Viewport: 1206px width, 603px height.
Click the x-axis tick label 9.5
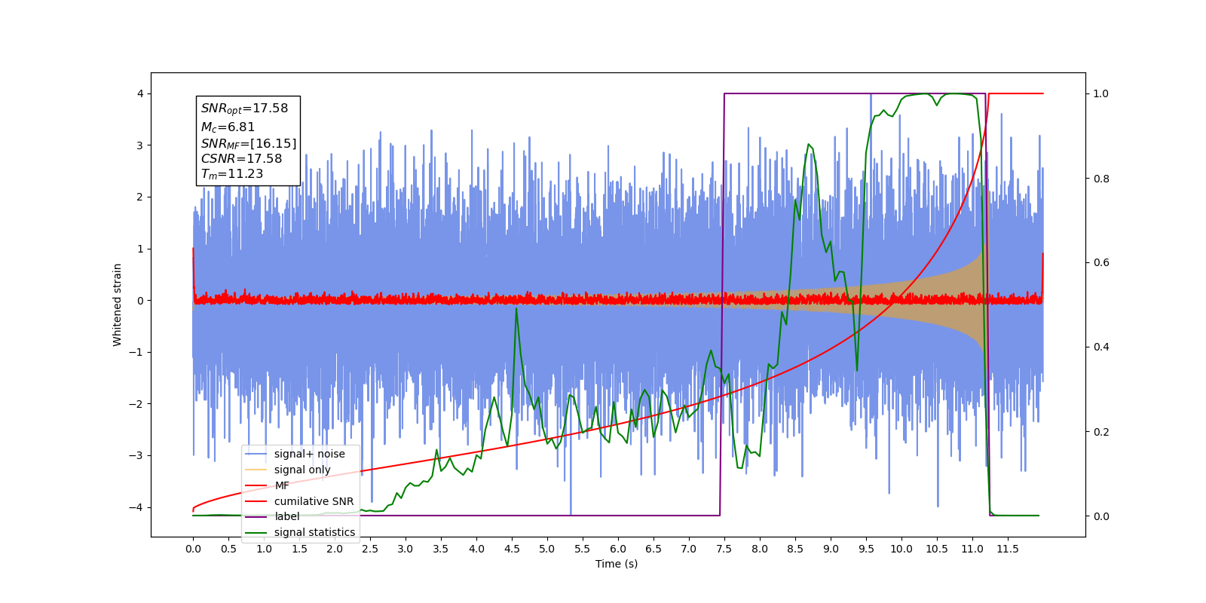point(866,549)
